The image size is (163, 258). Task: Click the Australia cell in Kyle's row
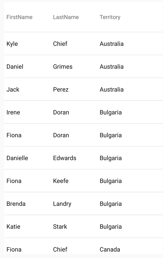111,44
